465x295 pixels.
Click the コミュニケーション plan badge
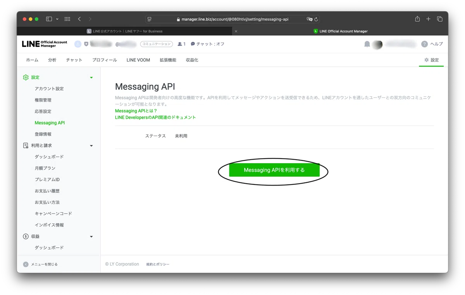coord(156,44)
